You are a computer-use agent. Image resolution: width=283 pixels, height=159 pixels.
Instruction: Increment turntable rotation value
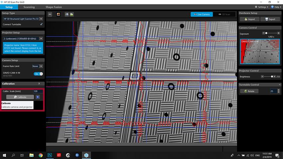279,90
